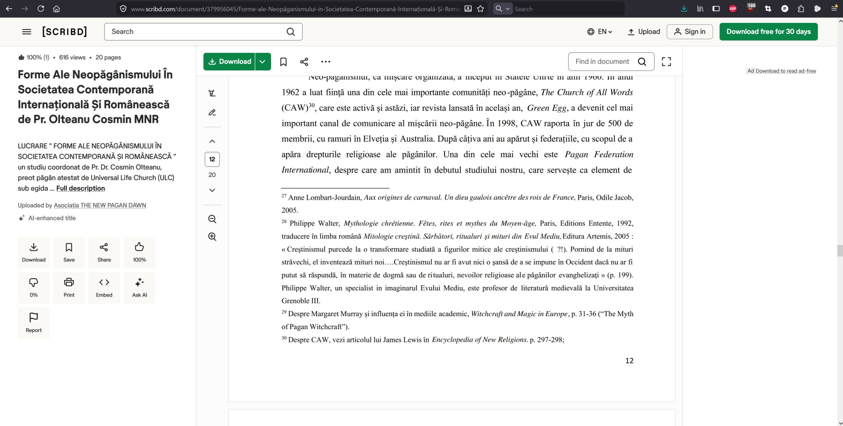This screenshot has height=426, width=843.
Task: Click the Print icon in sidebar
Action: tap(69, 287)
